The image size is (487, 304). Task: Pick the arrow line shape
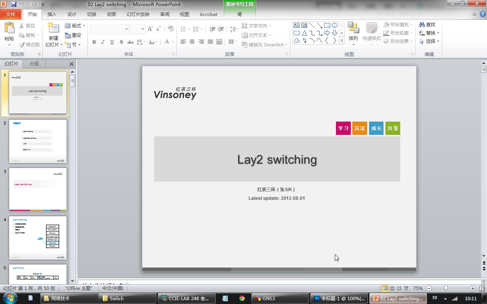point(319,25)
